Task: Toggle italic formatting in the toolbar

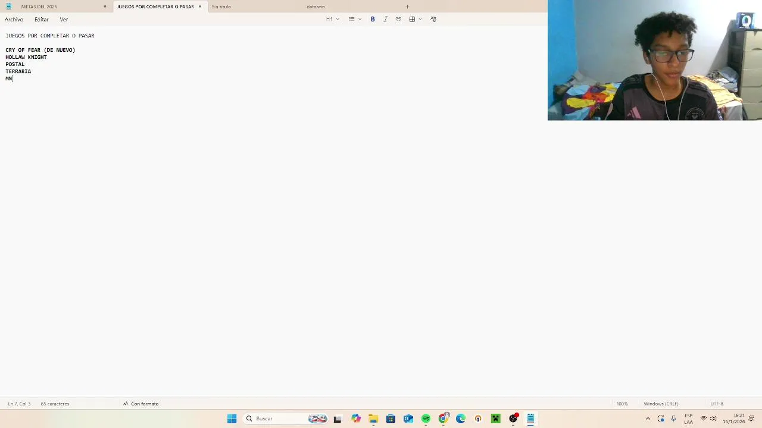Action: (385, 19)
